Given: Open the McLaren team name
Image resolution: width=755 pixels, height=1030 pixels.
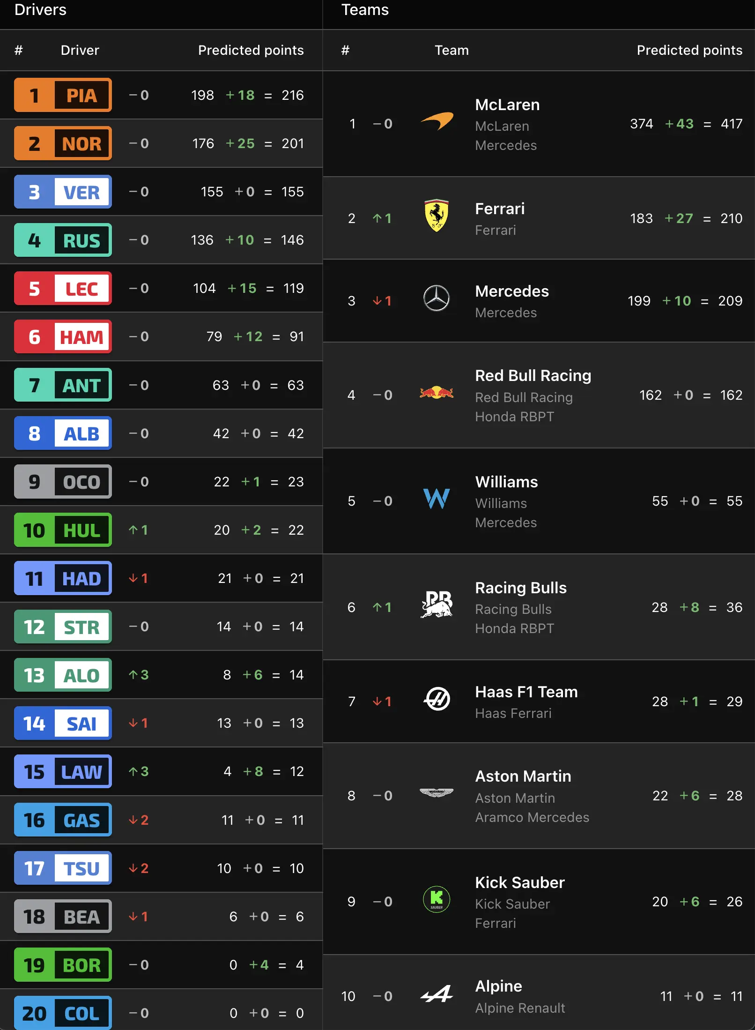Looking at the screenshot, I should click(507, 104).
